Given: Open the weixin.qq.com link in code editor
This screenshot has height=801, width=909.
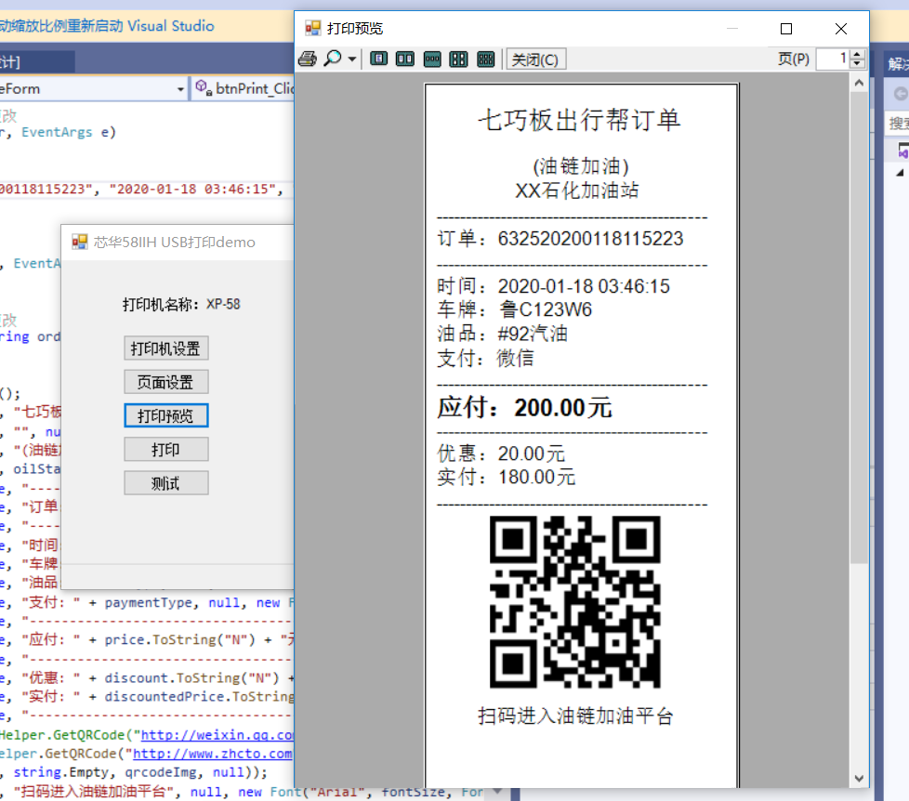Looking at the screenshot, I should point(217,735).
